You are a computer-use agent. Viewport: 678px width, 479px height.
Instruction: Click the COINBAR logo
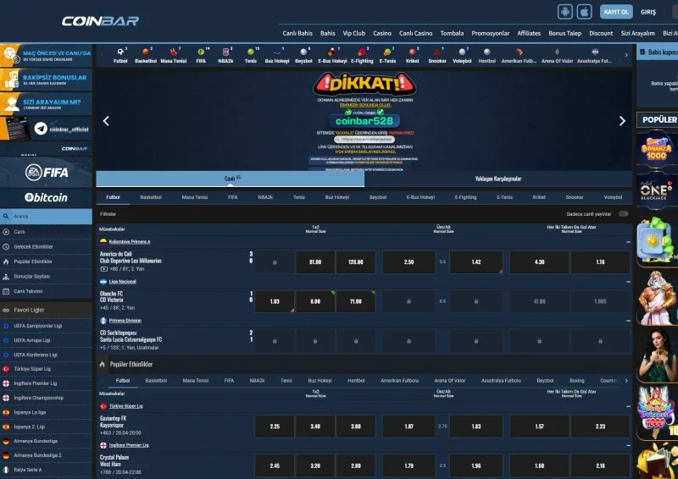(100, 20)
